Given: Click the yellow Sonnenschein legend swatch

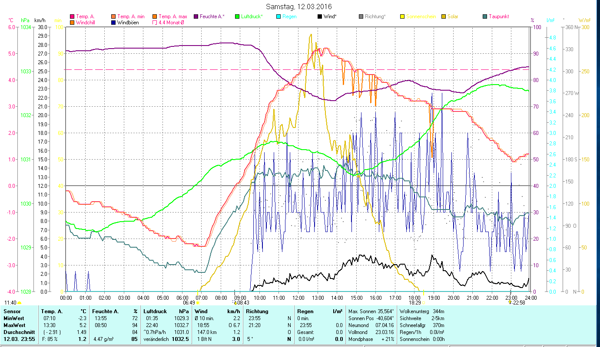Looking at the screenshot, I should pos(402,17).
